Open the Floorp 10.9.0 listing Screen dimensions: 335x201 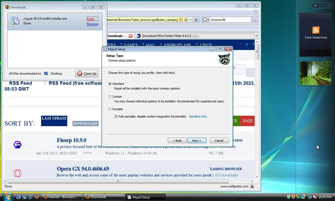pos(71,140)
